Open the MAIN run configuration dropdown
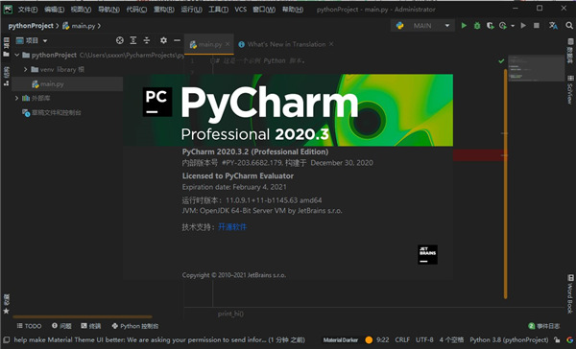The image size is (576, 349). (x=422, y=26)
